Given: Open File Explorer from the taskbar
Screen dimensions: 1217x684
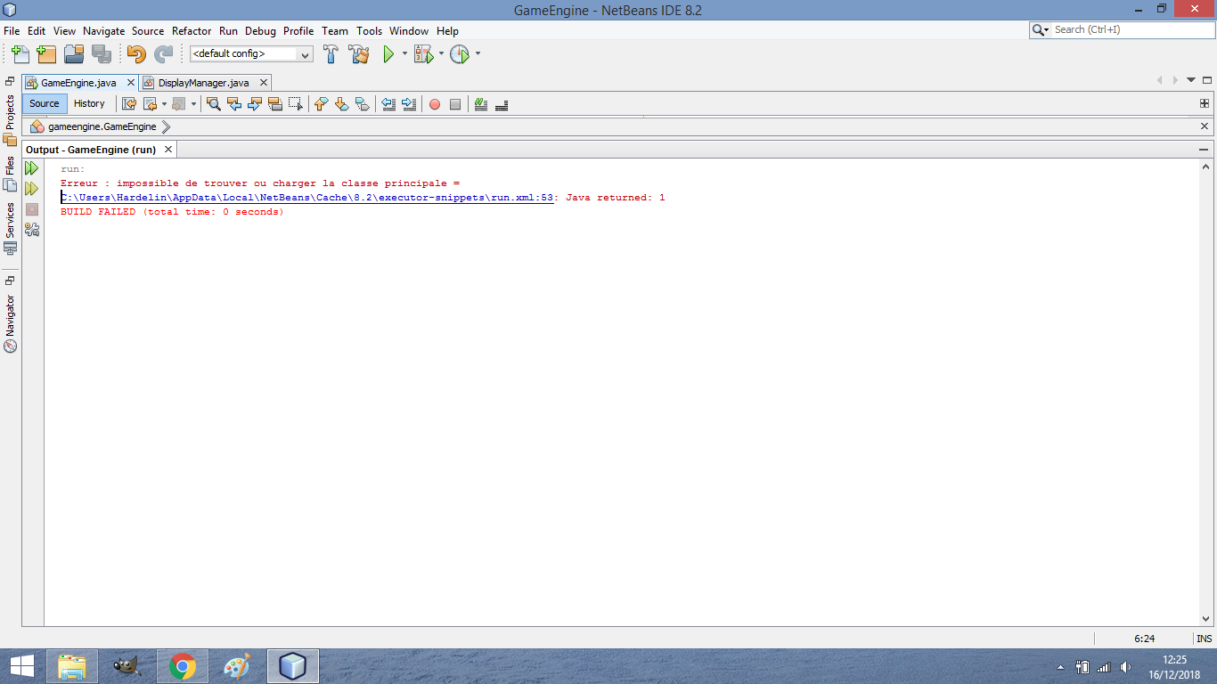Looking at the screenshot, I should (72, 666).
